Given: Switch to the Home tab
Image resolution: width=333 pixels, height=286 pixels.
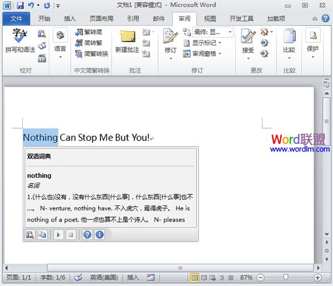Looking at the screenshot, I should coord(44,19).
